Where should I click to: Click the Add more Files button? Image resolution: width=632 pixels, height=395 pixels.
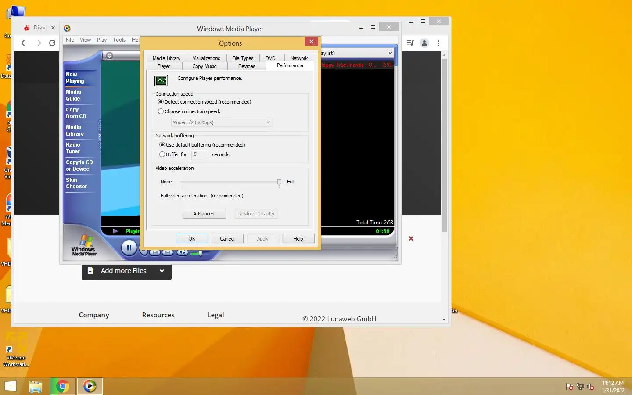coord(126,271)
